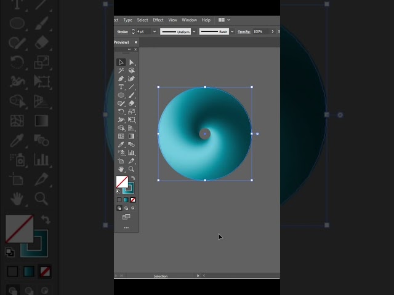Select the Symbol Sprayer tool
The image size is (394, 295).
point(121,152)
